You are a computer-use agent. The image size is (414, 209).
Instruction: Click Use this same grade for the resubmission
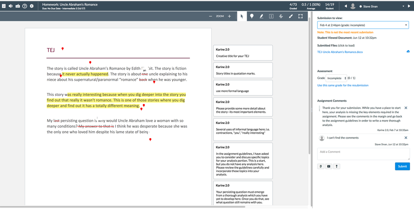click(343, 85)
